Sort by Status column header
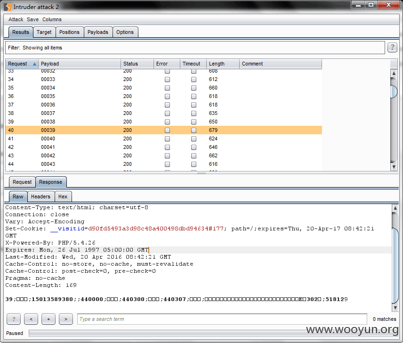The width and height of the screenshot is (403, 343). tap(137, 64)
